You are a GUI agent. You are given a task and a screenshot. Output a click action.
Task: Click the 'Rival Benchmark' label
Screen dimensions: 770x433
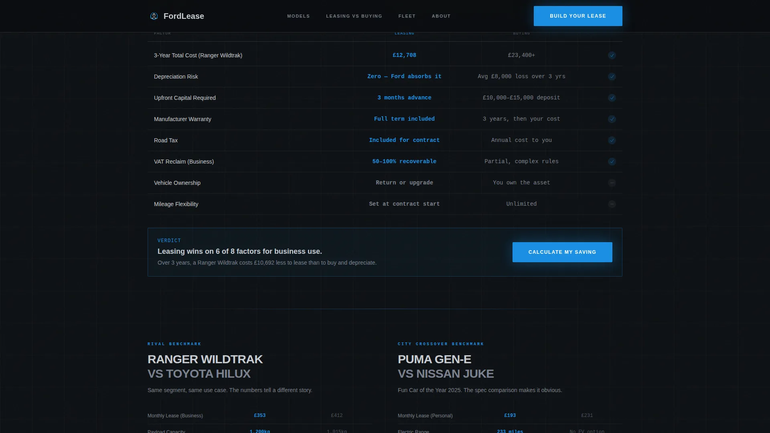point(174,344)
